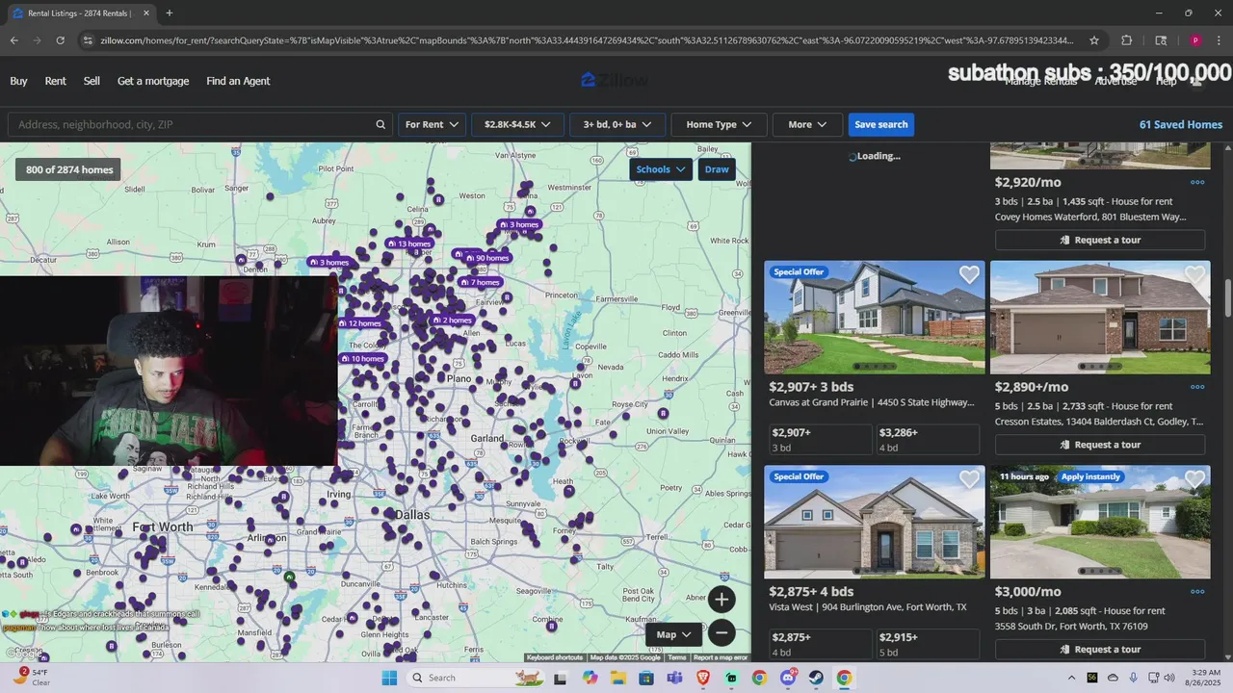Viewport: 1233px width, 693px height.
Task: Open the '12 homes' map cluster
Action: tap(360, 323)
